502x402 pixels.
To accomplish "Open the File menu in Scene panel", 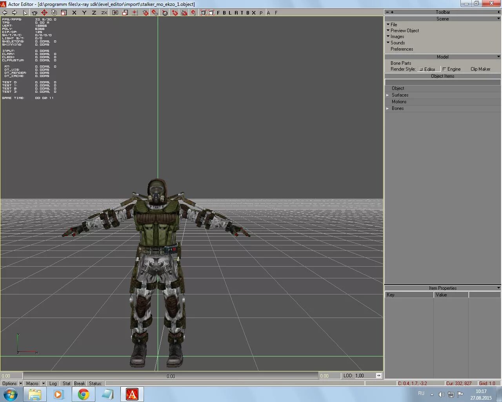I will click(394, 24).
